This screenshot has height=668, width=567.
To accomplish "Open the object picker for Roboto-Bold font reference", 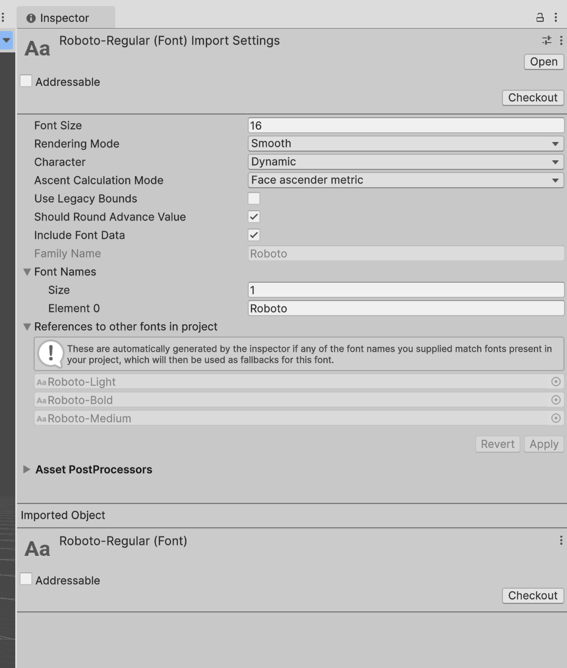I will point(555,400).
